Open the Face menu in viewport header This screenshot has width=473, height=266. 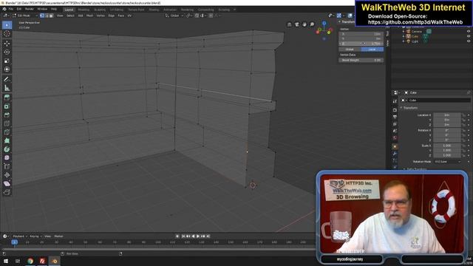(120, 16)
